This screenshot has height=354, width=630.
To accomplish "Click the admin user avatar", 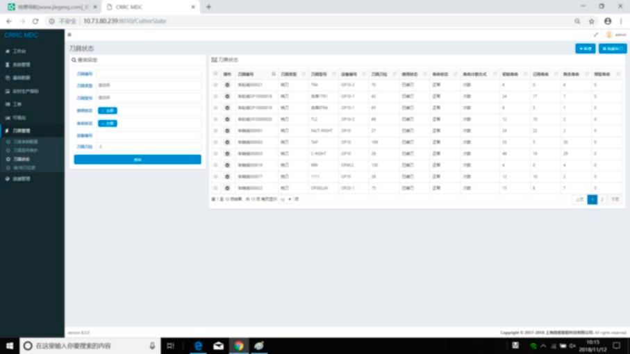I will pos(609,35).
